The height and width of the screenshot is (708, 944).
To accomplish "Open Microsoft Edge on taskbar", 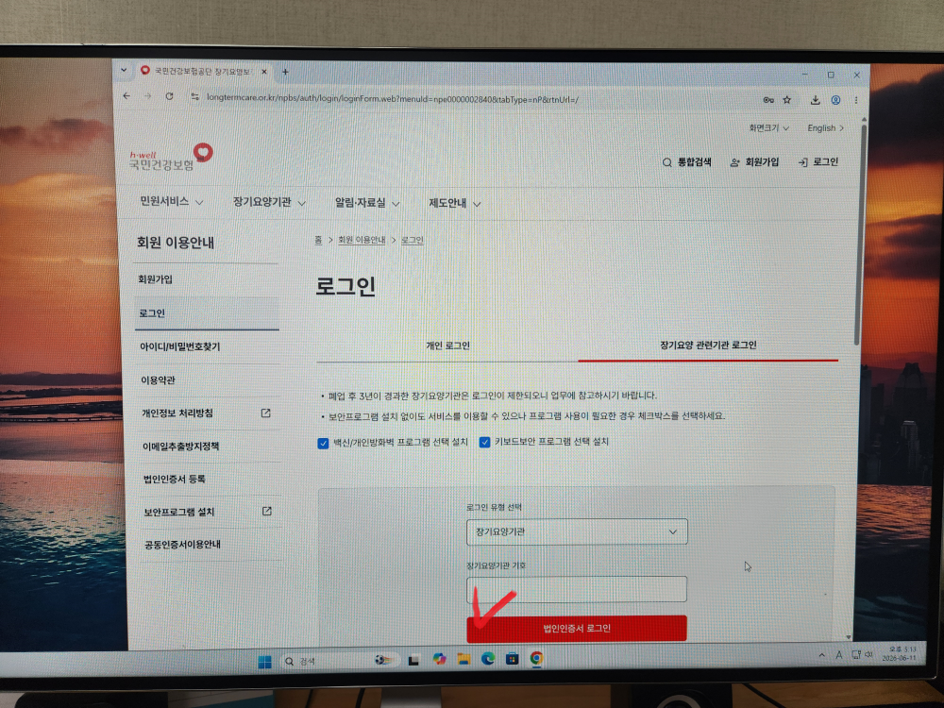I will pyautogui.click(x=488, y=659).
